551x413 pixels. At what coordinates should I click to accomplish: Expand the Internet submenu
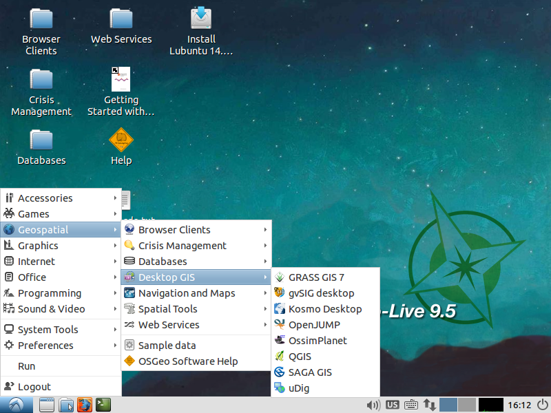tap(61, 262)
